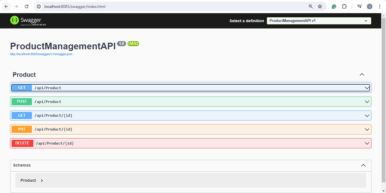Open the Chrome profile avatar
386x193 pixels.
click(370, 7)
